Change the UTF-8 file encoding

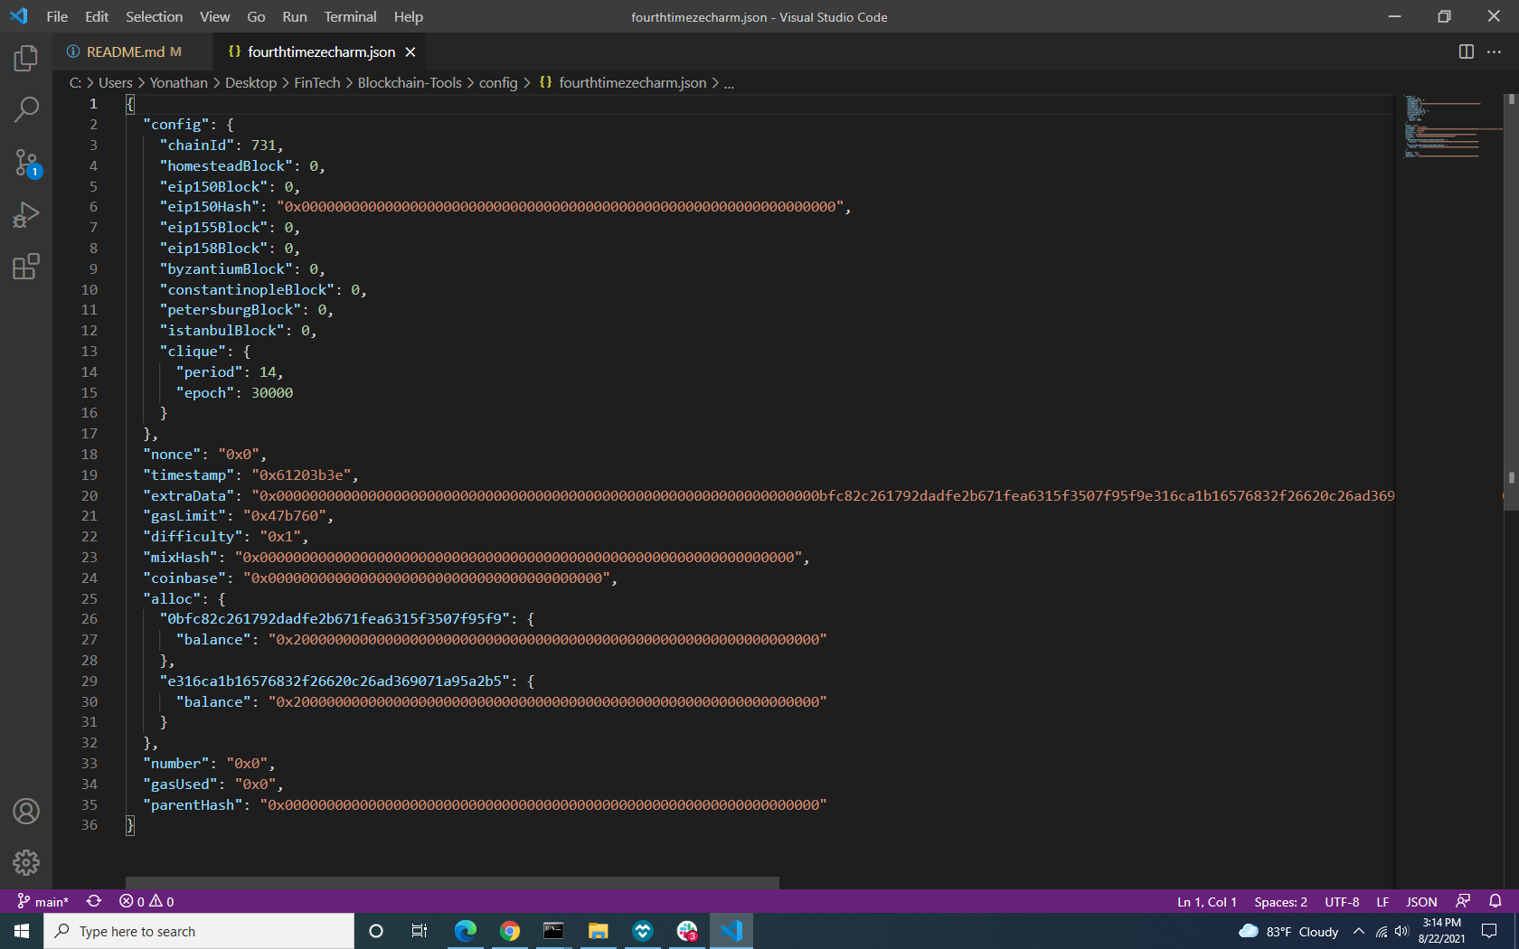point(1342,902)
